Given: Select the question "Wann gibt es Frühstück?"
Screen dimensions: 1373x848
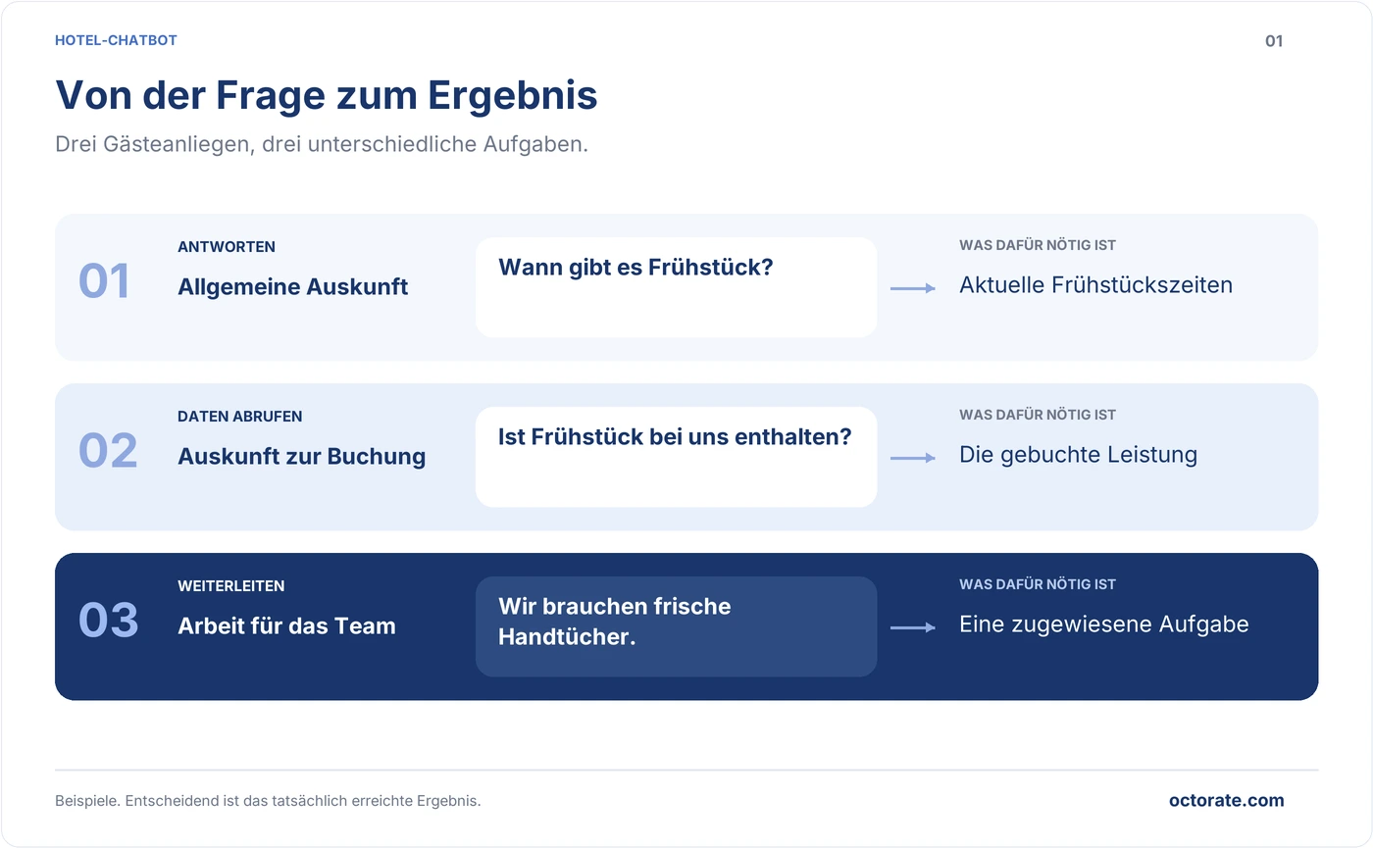Looking at the screenshot, I should coord(636,267).
